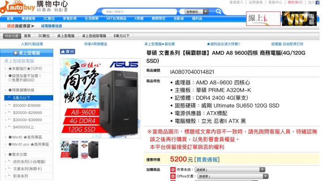Click the red plus icon beside Office文書
Viewport: 322px width, 181px height.
173,176
